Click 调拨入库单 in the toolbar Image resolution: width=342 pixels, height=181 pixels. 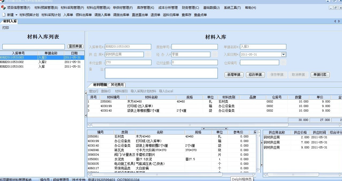102,15
